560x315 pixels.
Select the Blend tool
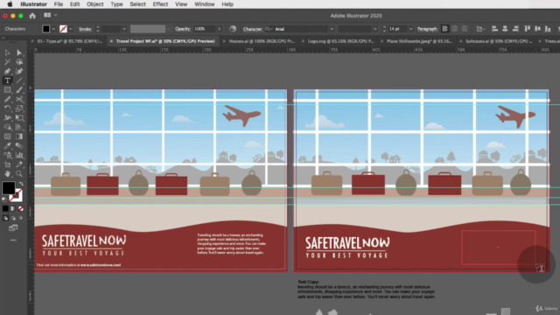tap(19, 146)
